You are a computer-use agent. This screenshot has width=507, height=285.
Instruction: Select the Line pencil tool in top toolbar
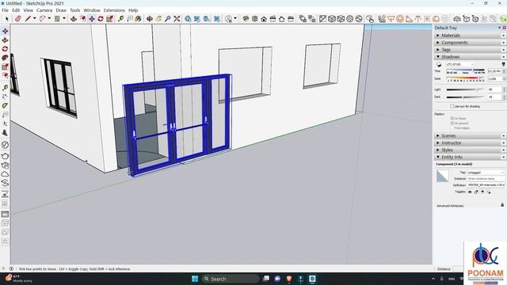(x=28, y=19)
